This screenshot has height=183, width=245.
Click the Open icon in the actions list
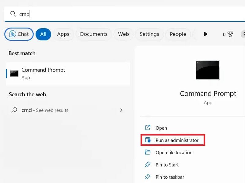[148, 128]
